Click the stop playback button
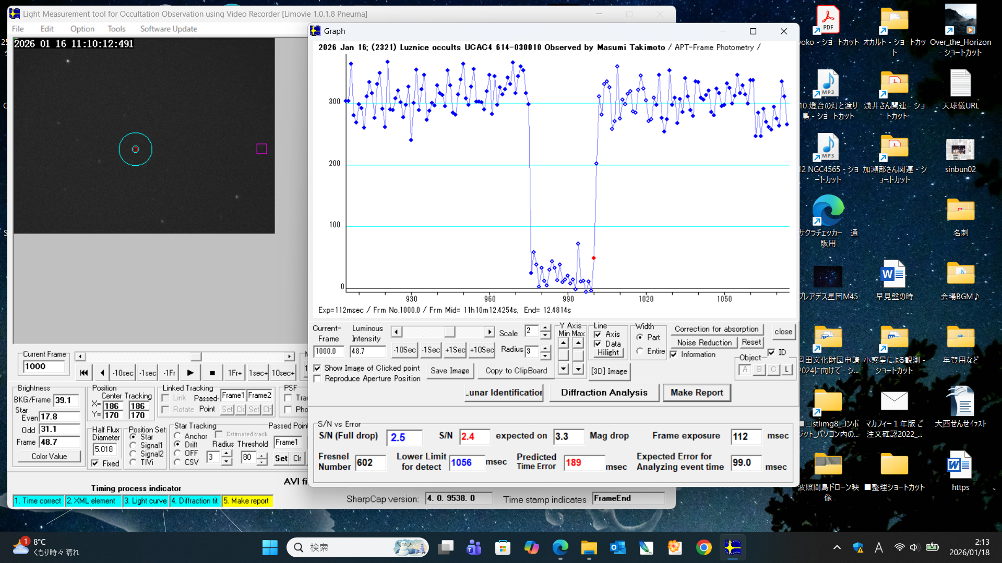The width and height of the screenshot is (1002, 563). point(212,373)
